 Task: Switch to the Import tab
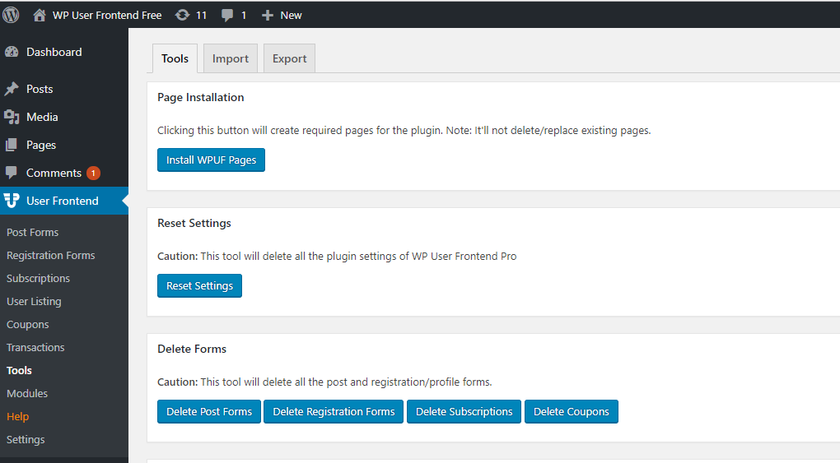point(231,58)
